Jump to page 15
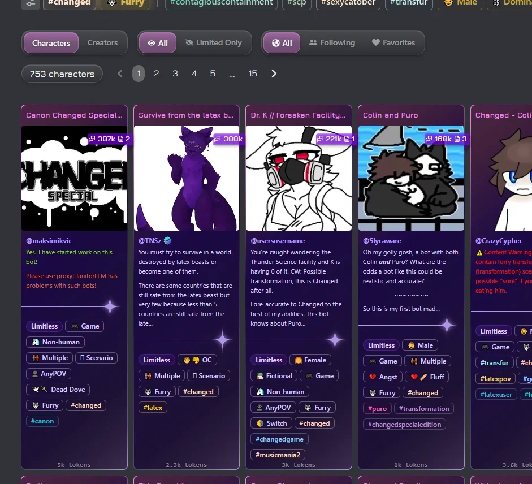The image size is (532, 484). (x=253, y=74)
